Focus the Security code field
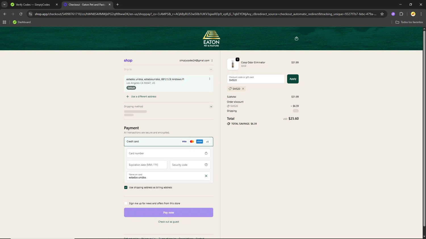This screenshot has height=239, width=426. [190, 165]
